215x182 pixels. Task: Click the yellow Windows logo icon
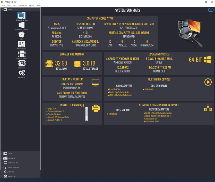pyautogui.click(x=207, y=60)
